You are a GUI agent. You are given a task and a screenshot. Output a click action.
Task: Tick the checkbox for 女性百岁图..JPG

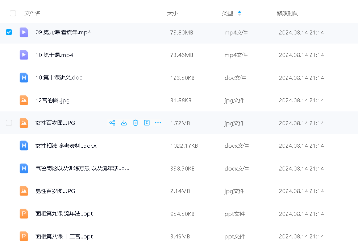(9, 123)
